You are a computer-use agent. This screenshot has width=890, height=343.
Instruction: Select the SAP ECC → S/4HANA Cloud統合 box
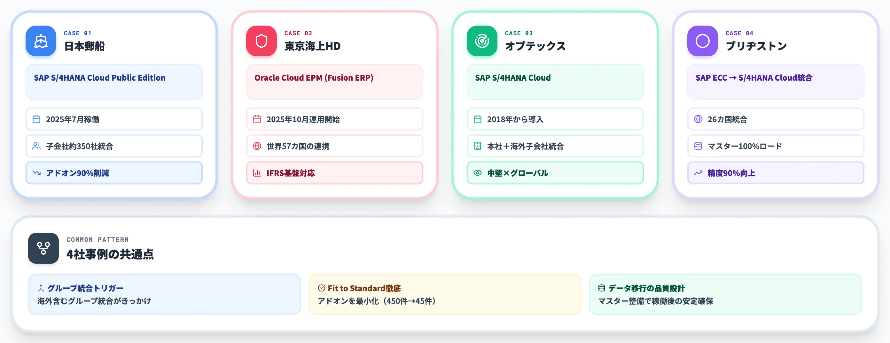click(x=776, y=82)
